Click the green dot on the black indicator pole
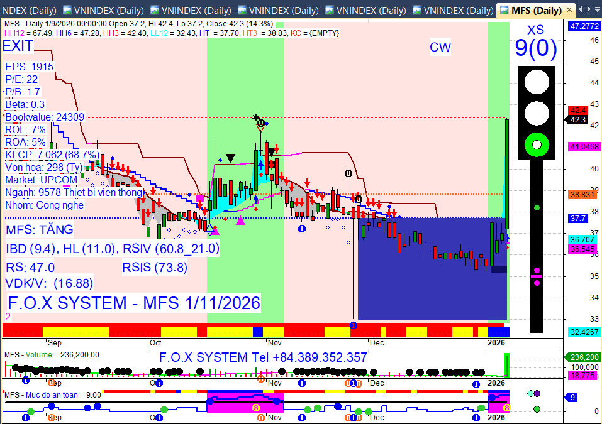 coord(537,207)
